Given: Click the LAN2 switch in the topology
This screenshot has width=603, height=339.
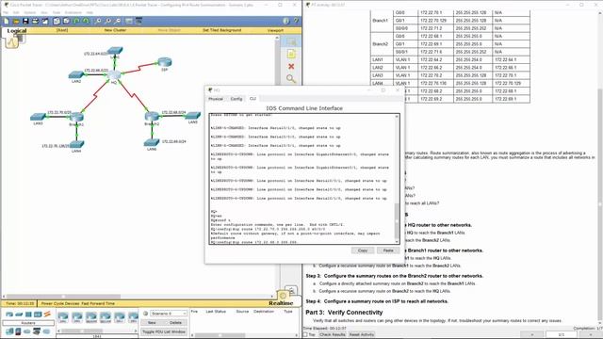Looking at the screenshot, I should coord(76,75).
